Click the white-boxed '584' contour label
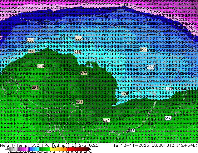The height and width of the screenshot is (153, 198). coord(106,120)
